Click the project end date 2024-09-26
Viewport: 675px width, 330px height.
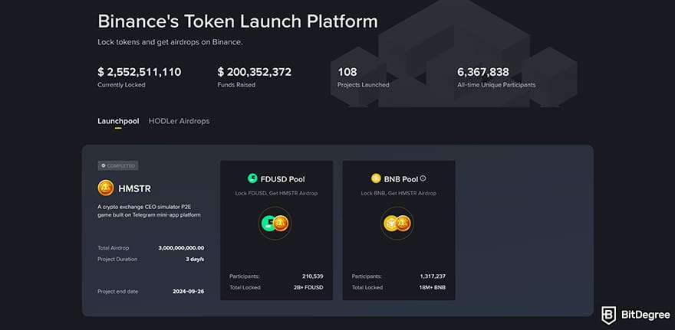pyautogui.click(x=189, y=291)
